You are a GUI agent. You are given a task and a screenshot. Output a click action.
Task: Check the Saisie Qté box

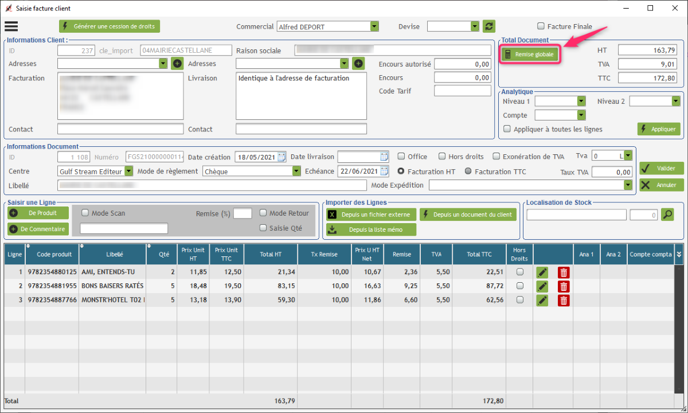263,228
